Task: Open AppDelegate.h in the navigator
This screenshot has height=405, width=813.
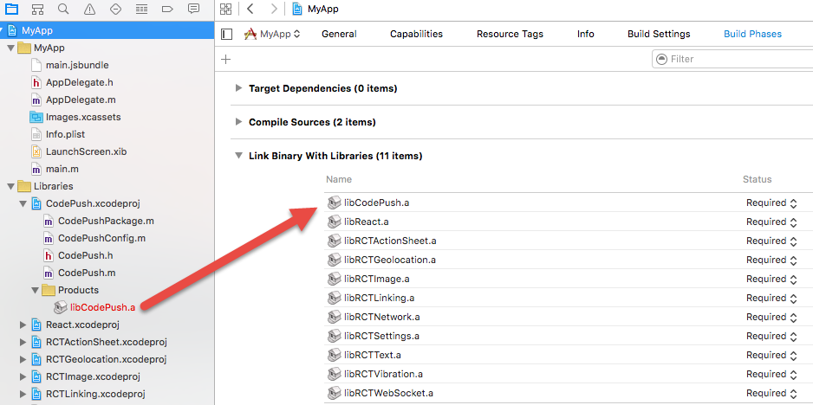Action: click(80, 82)
